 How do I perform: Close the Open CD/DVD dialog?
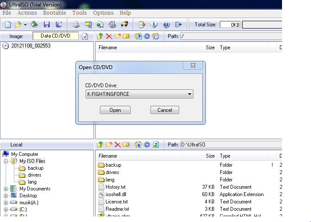coord(193,65)
